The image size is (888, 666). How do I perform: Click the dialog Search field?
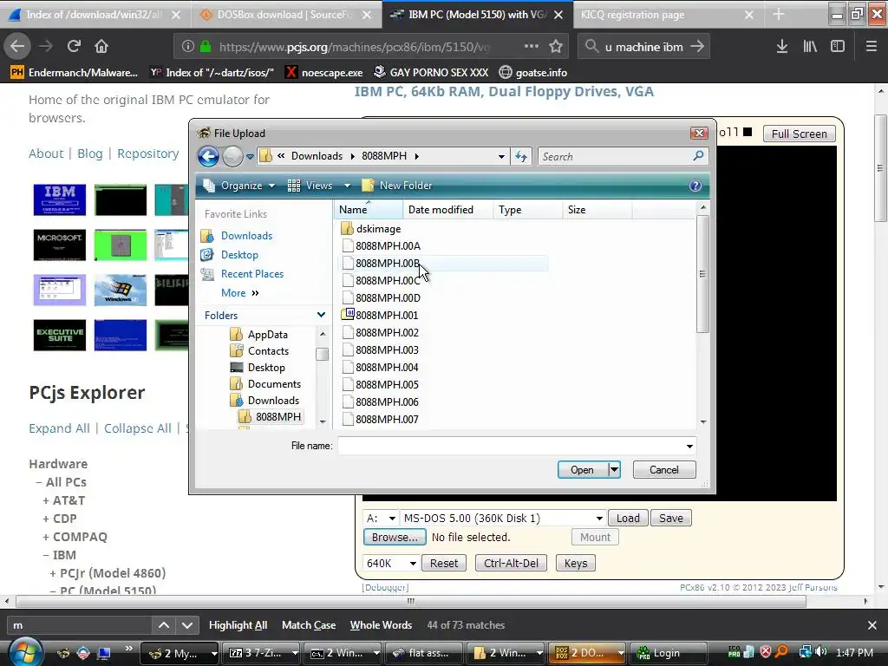pos(623,156)
